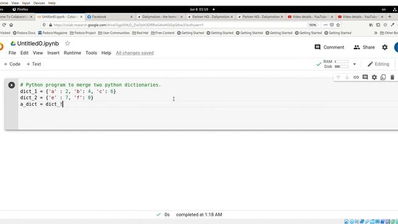
Task: Move cell up arrow
Action: coord(338,77)
